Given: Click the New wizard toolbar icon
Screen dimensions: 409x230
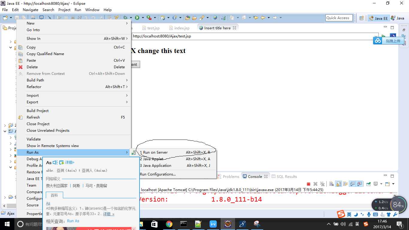Looking at the screenshot, I should [x=5, y=18].
